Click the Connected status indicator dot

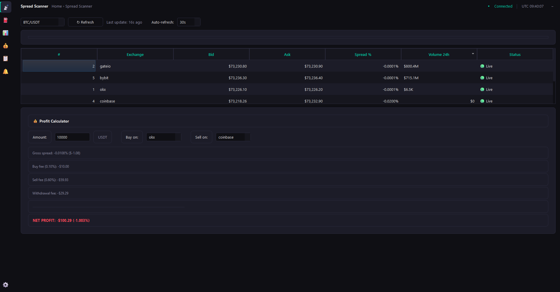coord(489,6)
